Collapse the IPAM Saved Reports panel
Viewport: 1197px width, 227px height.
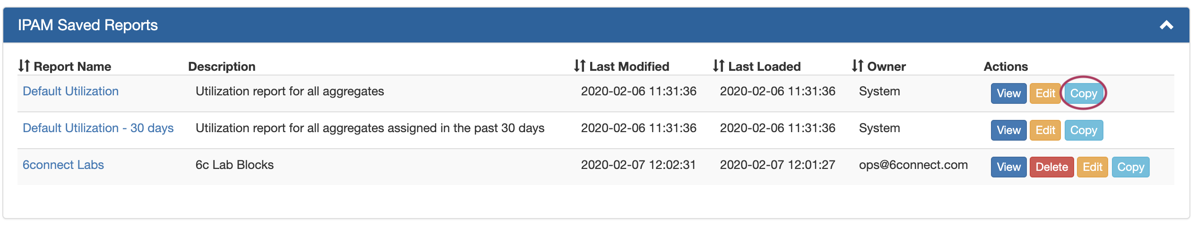pos(1166,25)
